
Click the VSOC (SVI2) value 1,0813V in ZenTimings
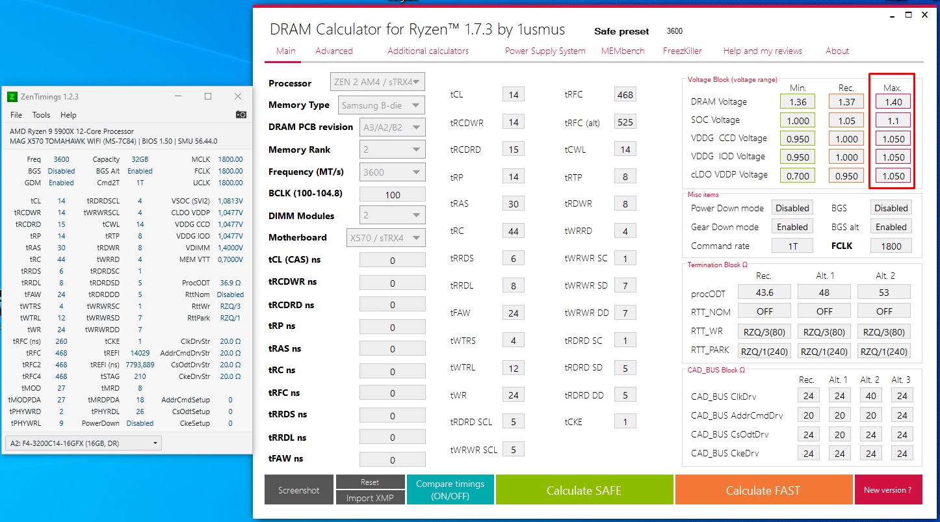229,201
